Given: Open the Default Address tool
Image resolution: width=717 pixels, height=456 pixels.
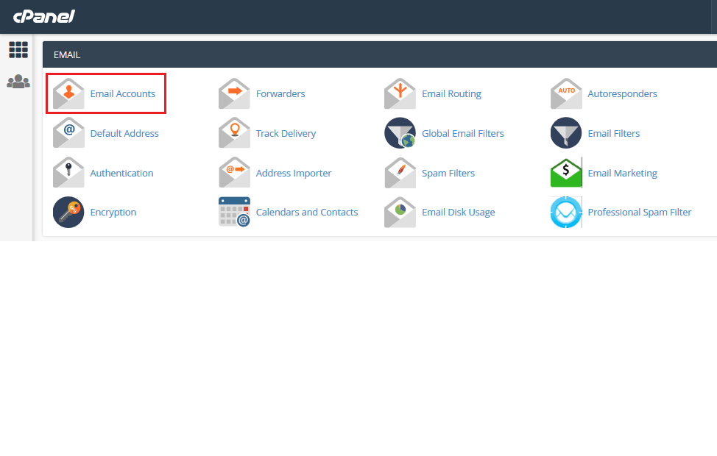Looking at the screenshot, I should point(68,133).
